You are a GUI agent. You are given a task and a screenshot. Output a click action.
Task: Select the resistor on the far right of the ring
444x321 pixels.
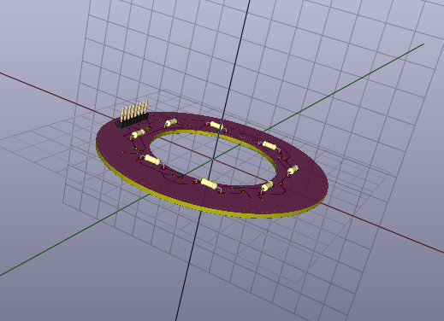coord(293,170)
